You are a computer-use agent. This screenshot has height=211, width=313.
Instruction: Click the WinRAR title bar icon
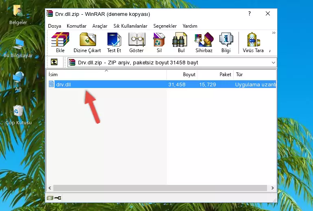click(x=50, y=13)
